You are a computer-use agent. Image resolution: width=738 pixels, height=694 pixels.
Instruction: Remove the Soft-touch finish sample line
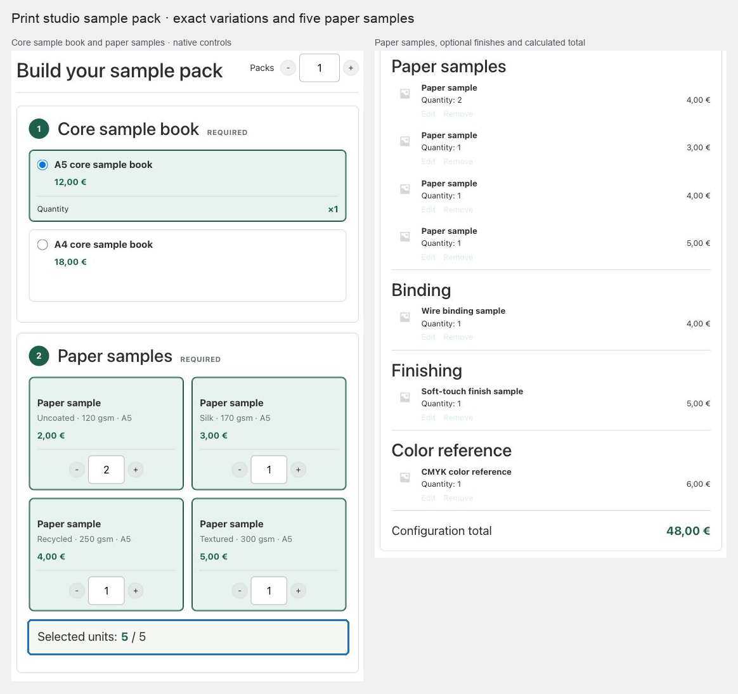(458, 417)
